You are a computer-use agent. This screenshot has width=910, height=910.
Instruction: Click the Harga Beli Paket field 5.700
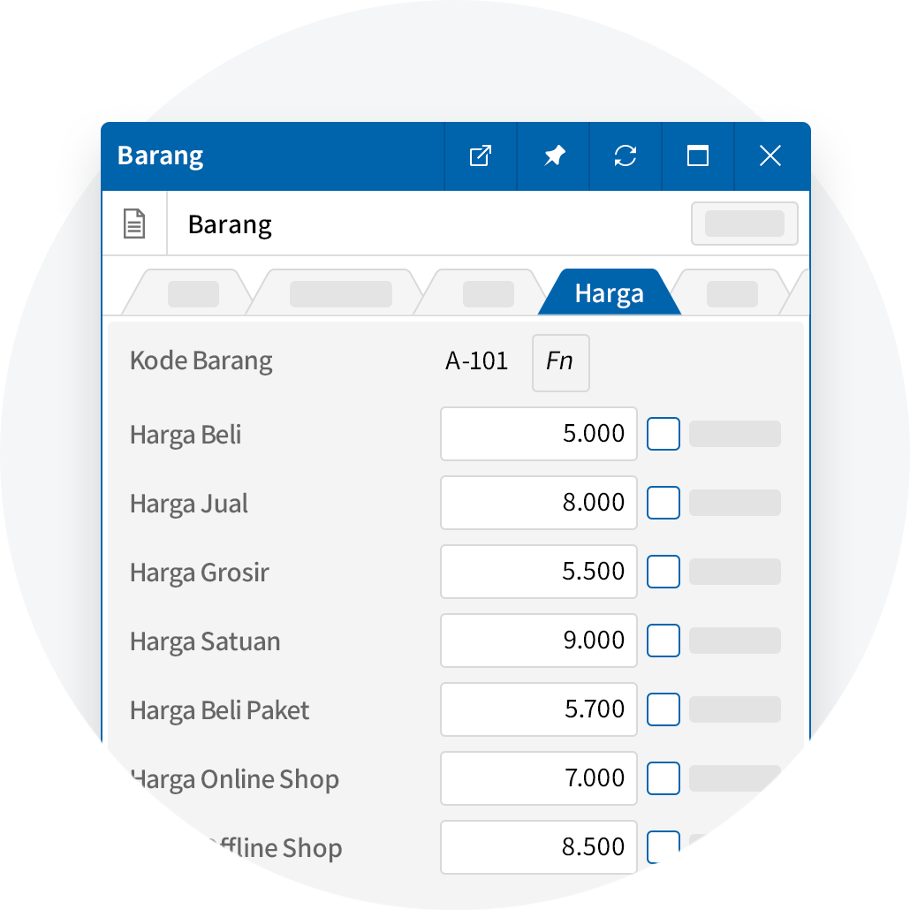click(538, 709)
